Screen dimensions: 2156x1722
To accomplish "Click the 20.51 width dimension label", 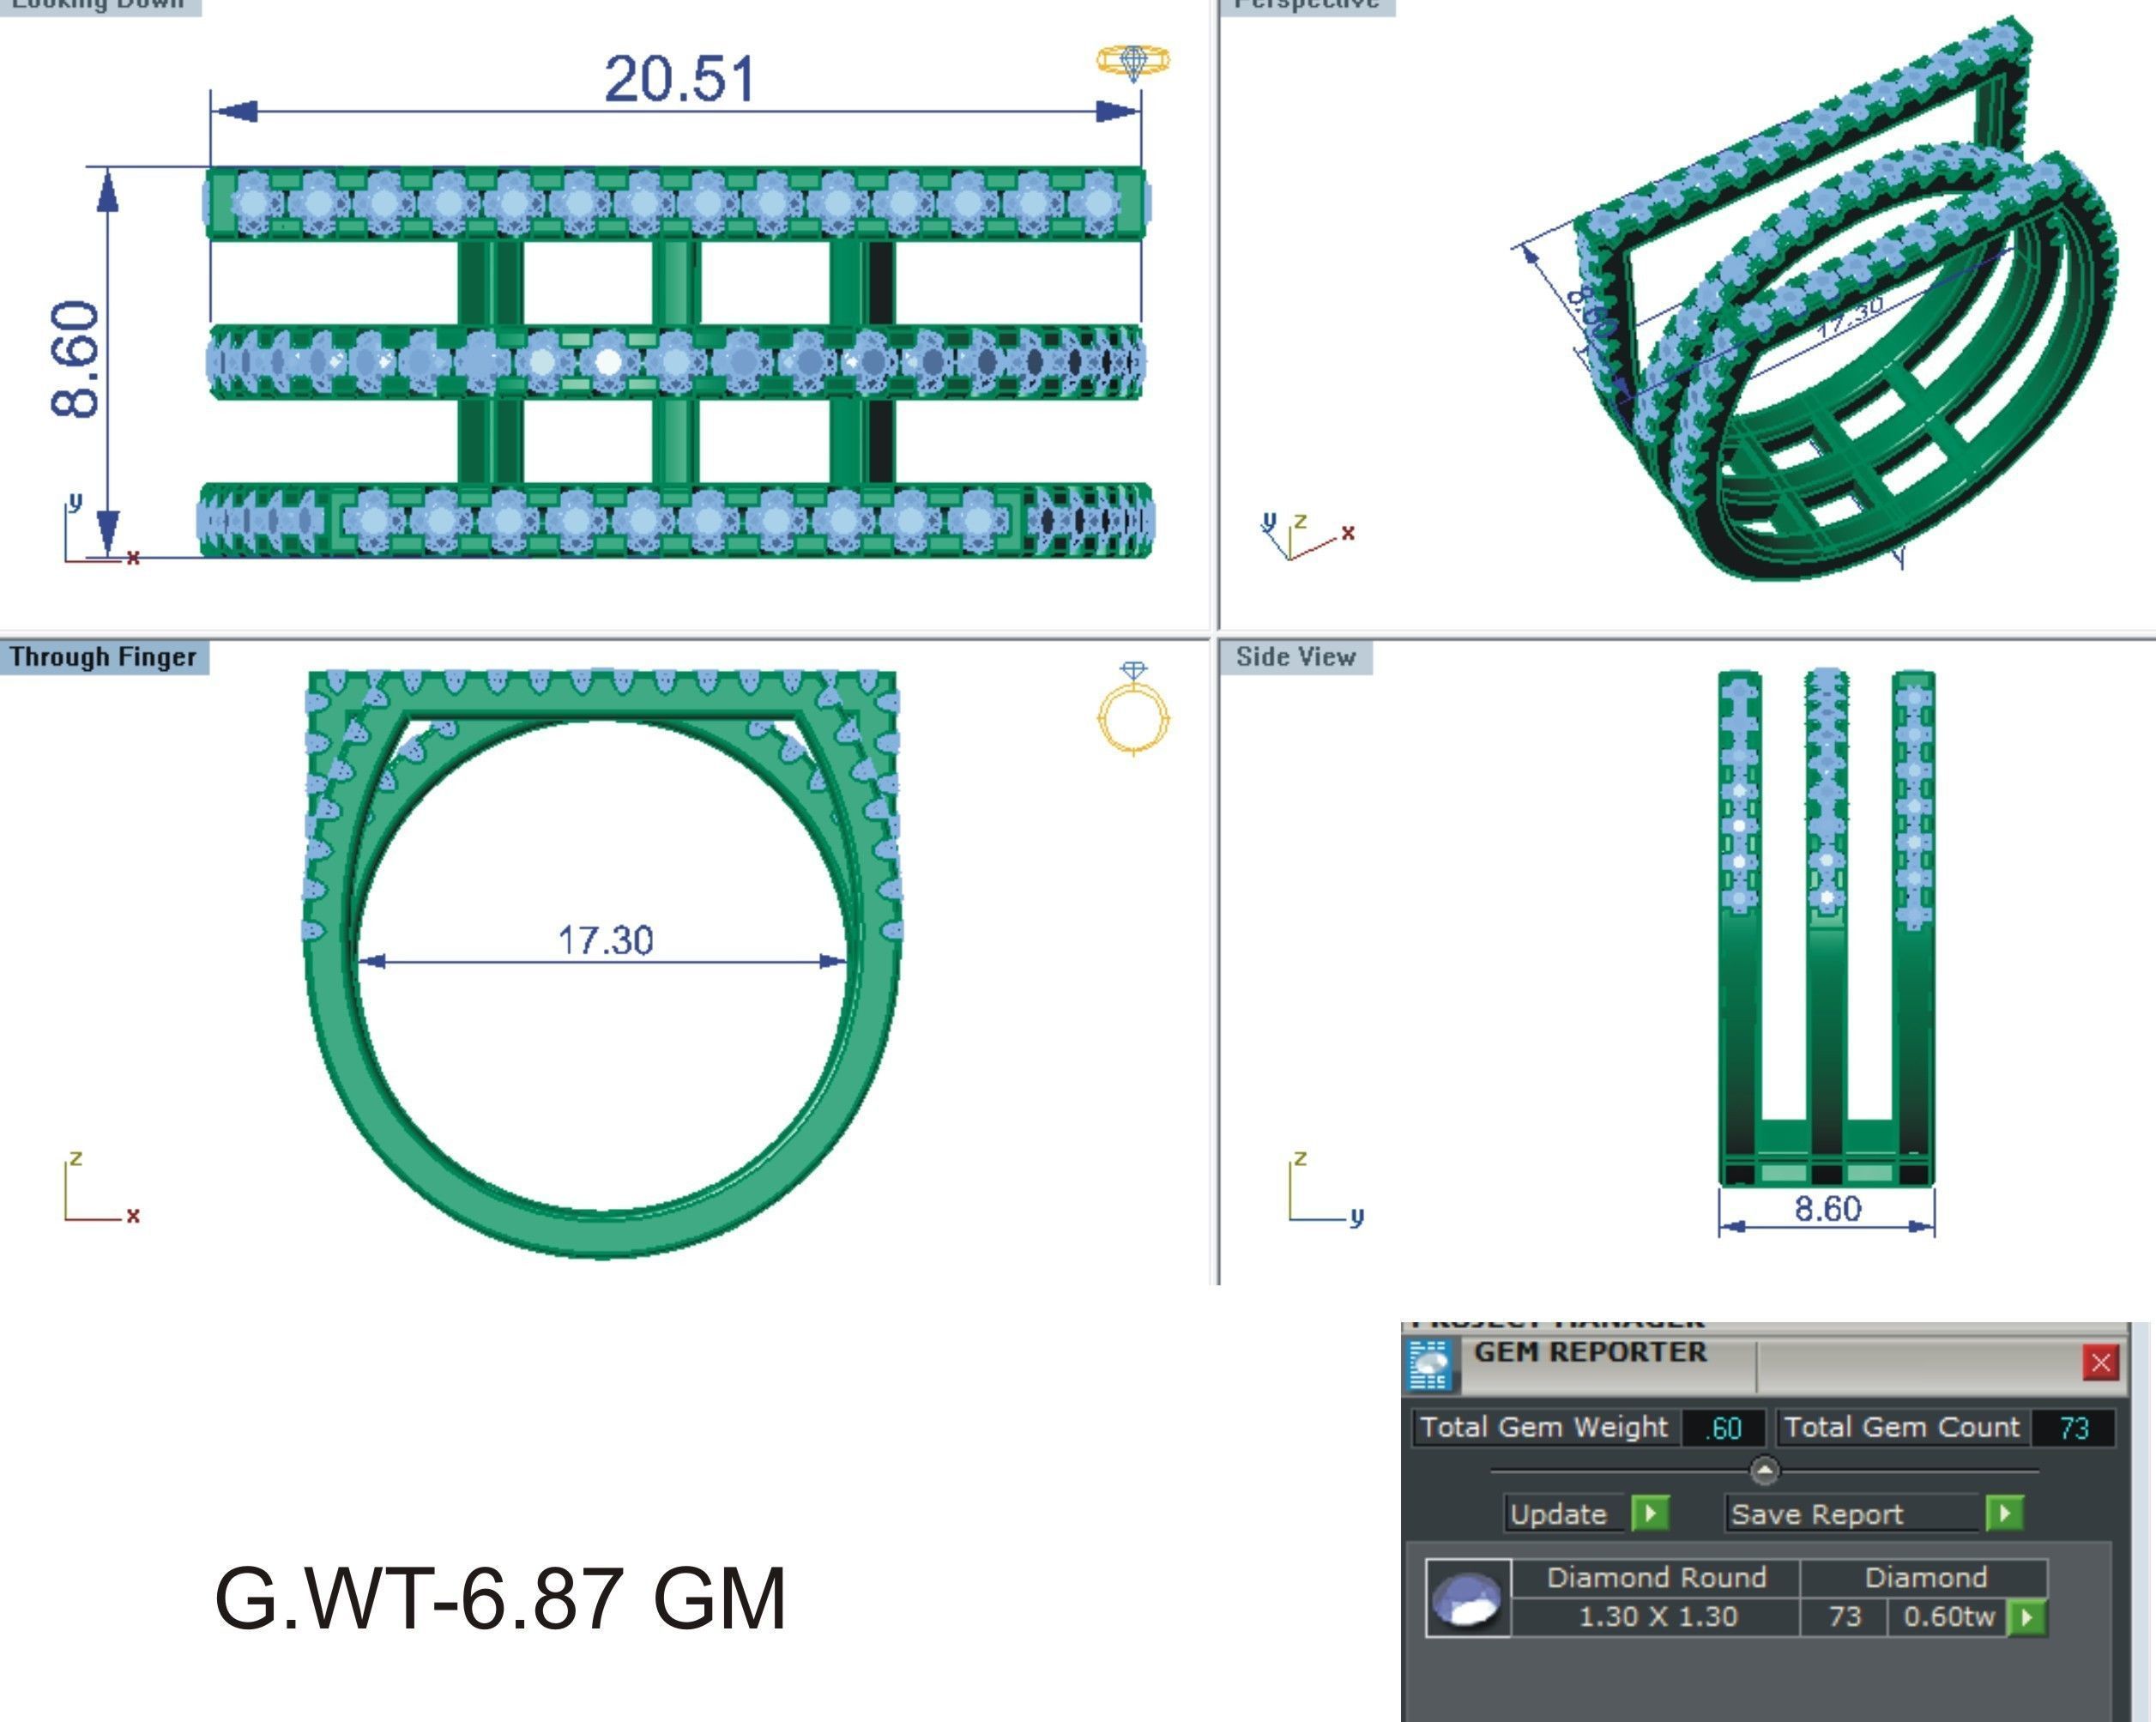I will [680, 80].
